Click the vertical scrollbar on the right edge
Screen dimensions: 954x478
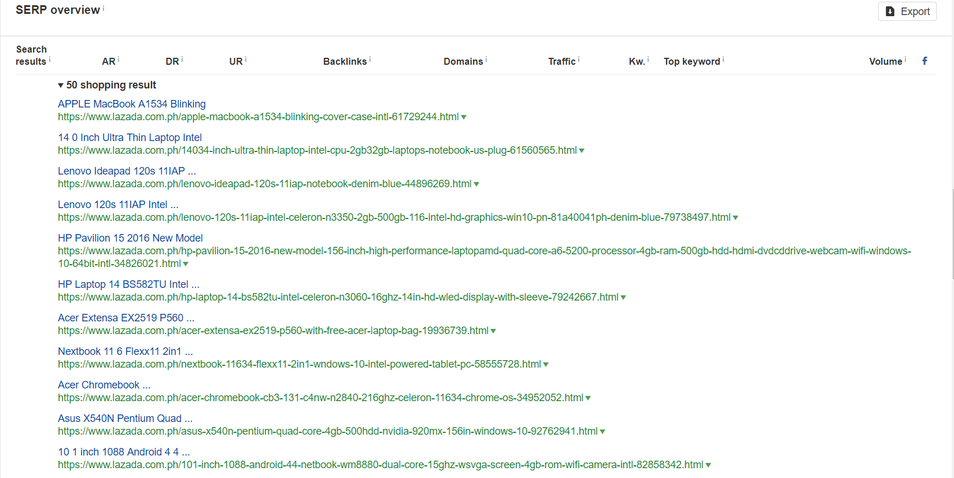952,231
